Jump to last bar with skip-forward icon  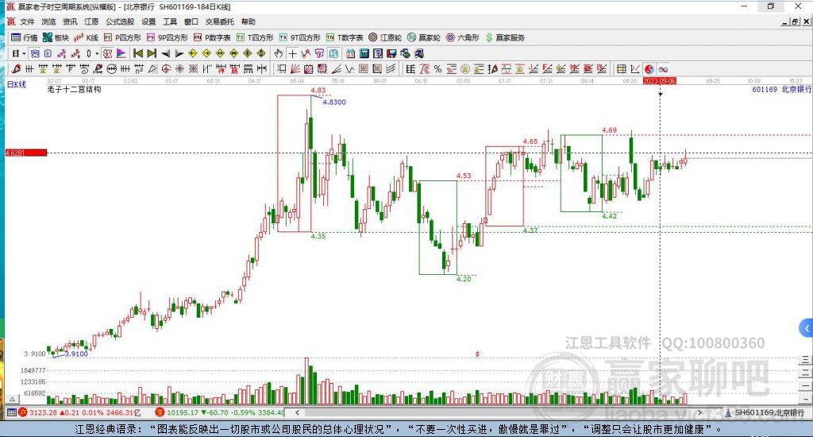pos(152,53)
